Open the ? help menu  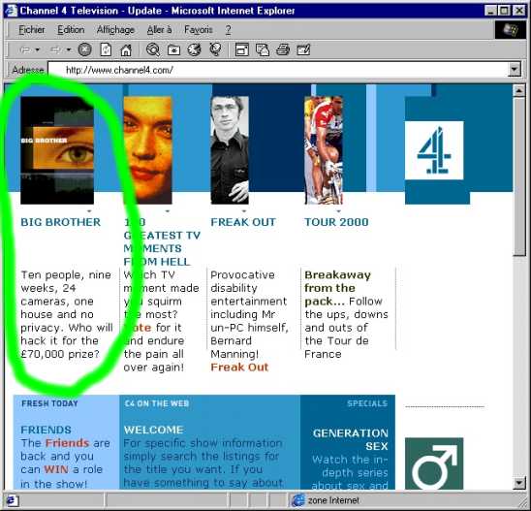coord(229,30)
